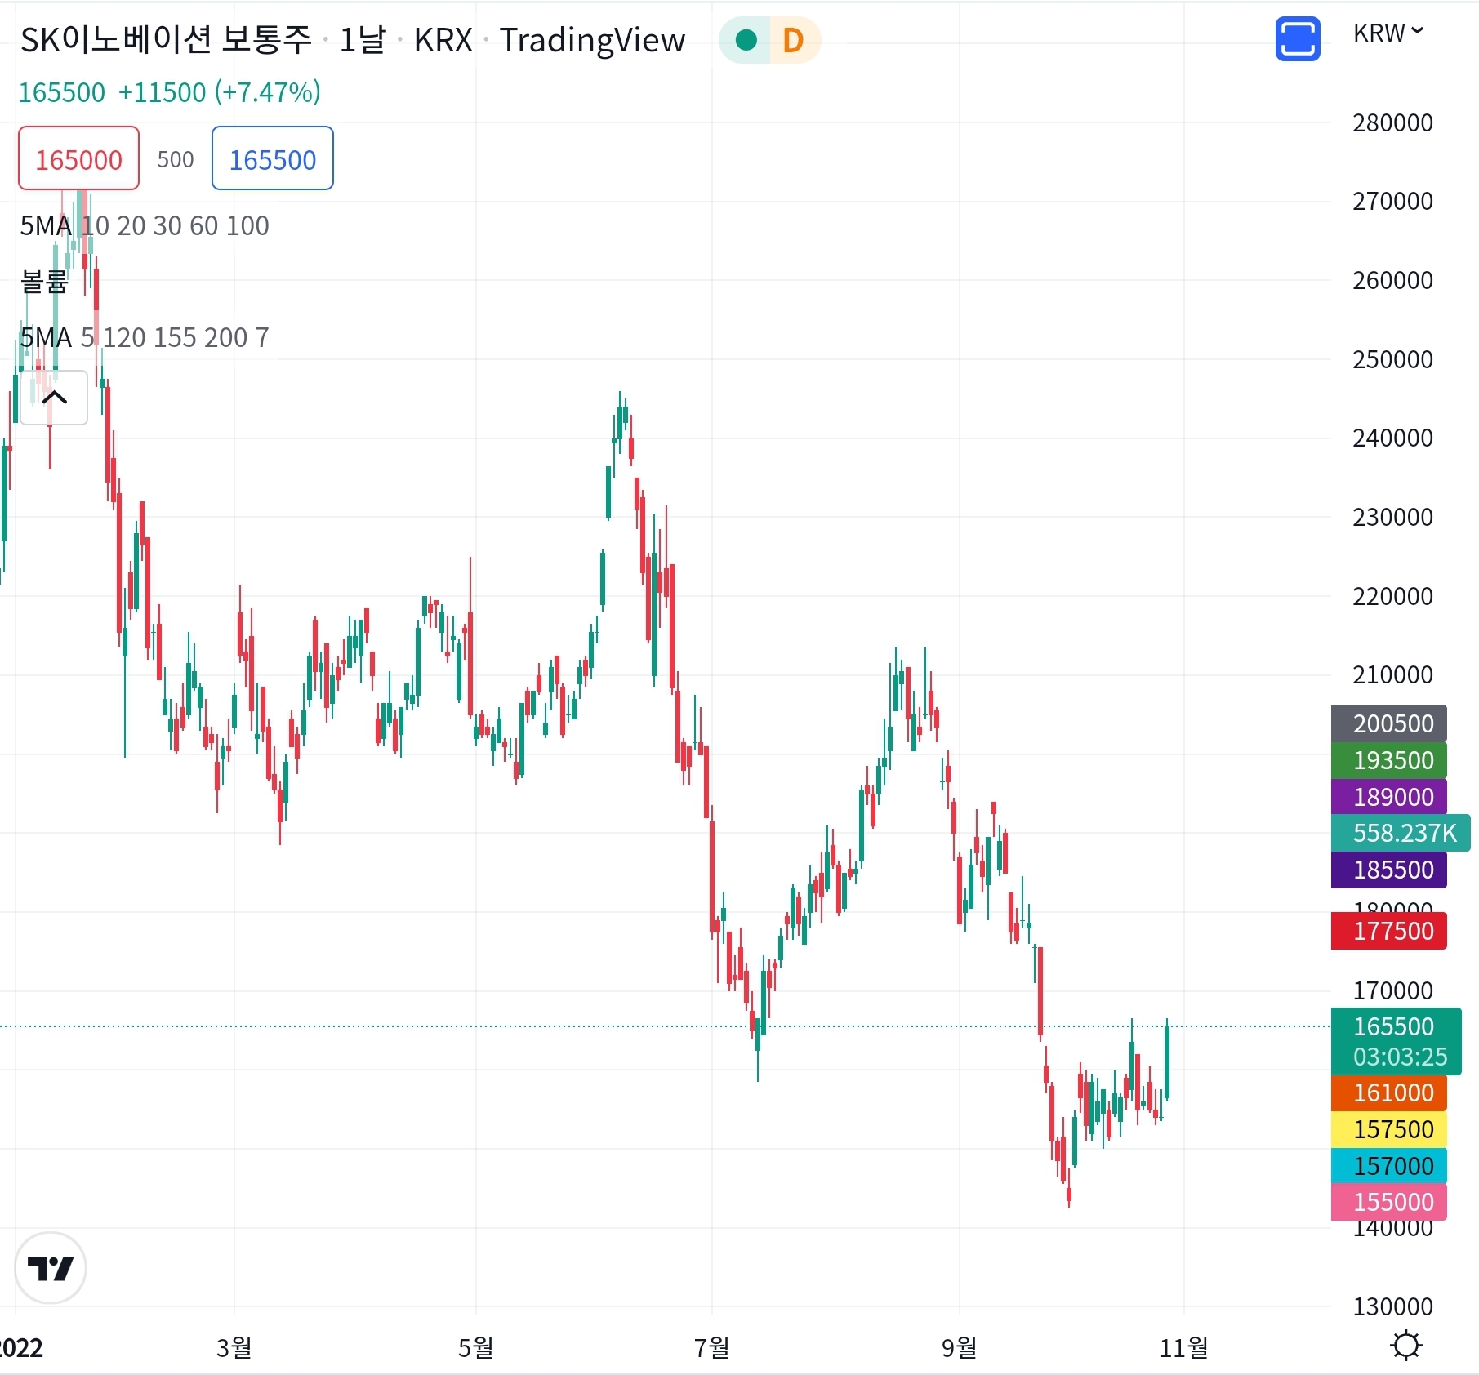This screenshot has width=1479, height=1375.
Task: Click buy price button 165500
Action: [273, 158]
